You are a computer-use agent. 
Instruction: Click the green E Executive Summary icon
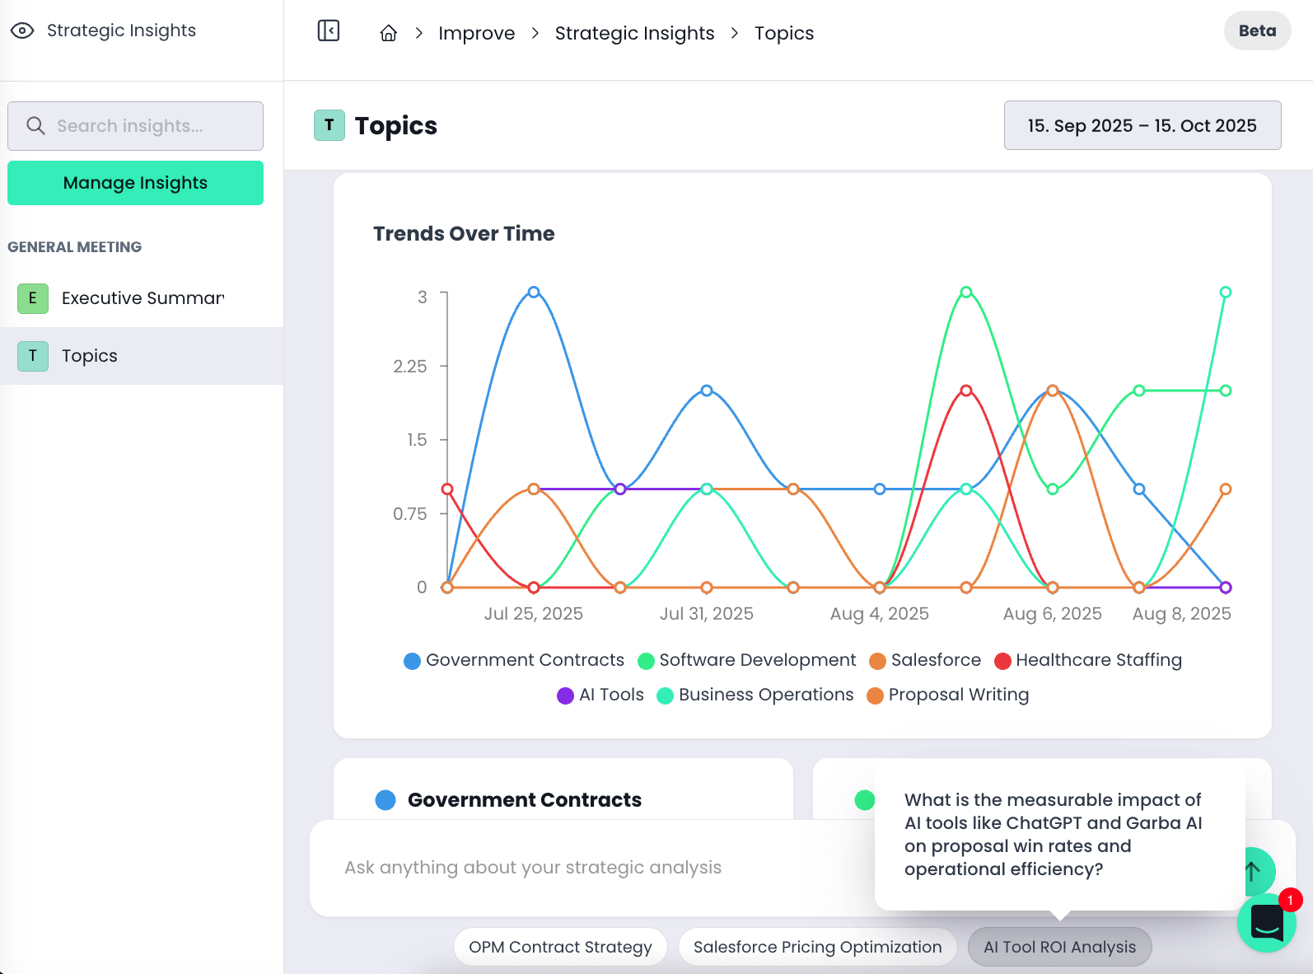point(33,298)
